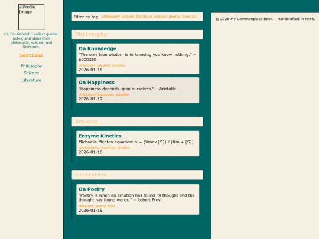
Task: Click the Socrates quote text
Action: coord(137,57)
